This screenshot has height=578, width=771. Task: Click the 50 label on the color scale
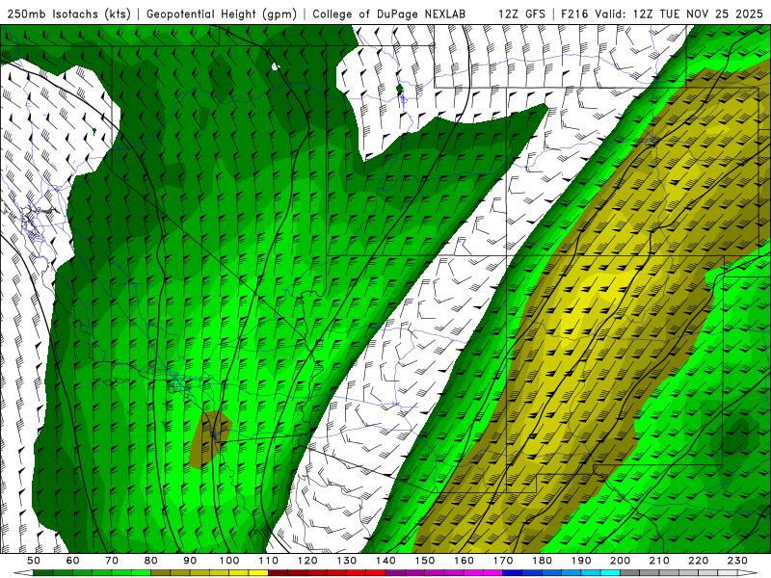[x=34, y=561]
